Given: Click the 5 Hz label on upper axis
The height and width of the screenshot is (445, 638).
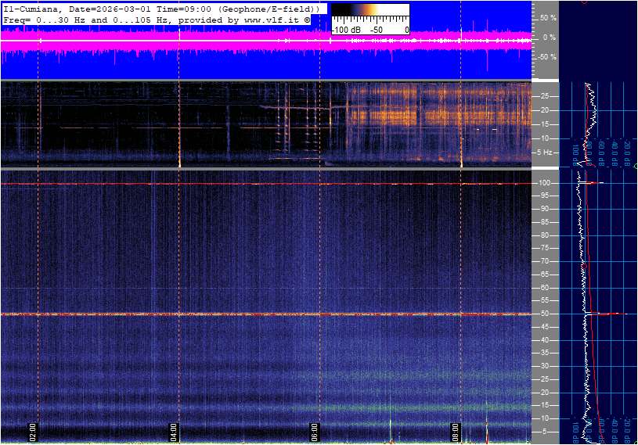Looking at the screenshot, I should [547, 153].
